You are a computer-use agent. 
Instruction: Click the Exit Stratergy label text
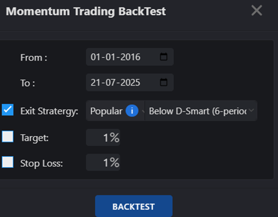click(x=49, y=111)
